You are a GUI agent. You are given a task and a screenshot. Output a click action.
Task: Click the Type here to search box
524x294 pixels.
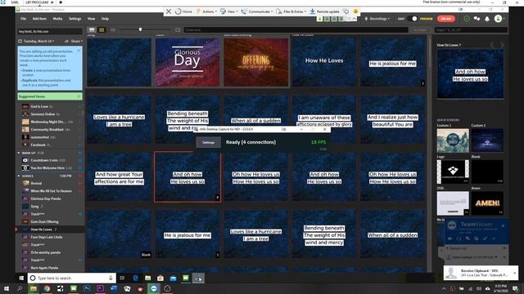point(72,278)
